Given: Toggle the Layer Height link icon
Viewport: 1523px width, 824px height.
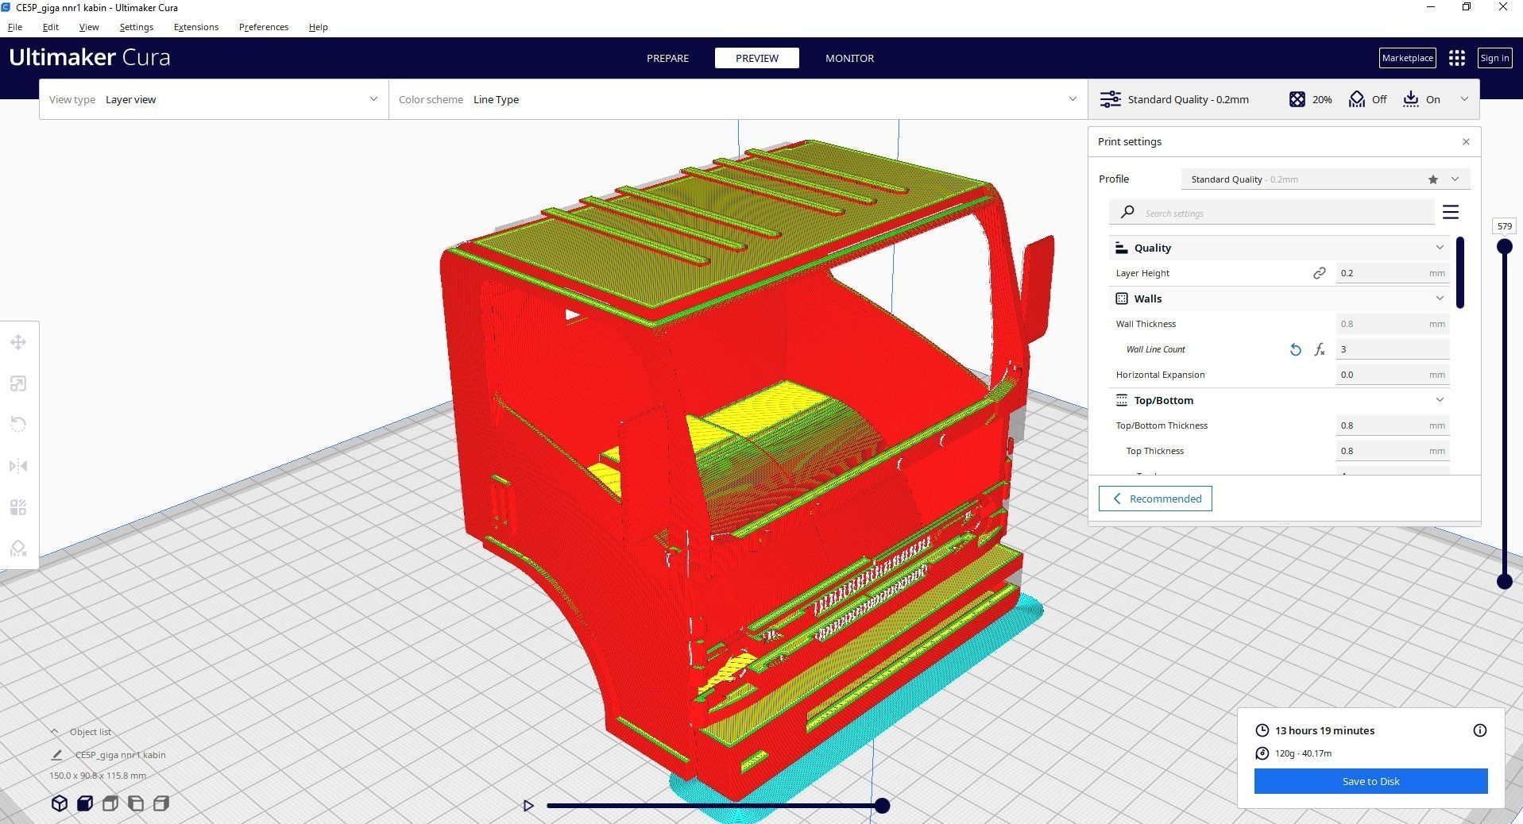Looking at the screenshot, I should (x=1320, y=273).
